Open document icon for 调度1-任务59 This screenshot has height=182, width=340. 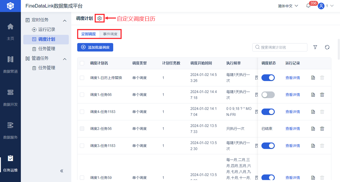pos(313,178)
